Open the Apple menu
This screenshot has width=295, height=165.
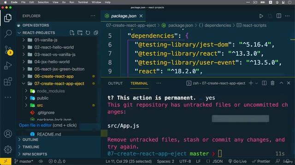(x=5, y=2)
